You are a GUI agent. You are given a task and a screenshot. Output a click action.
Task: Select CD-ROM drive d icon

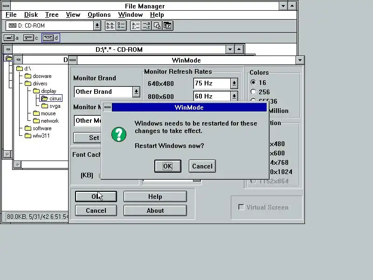48,38
